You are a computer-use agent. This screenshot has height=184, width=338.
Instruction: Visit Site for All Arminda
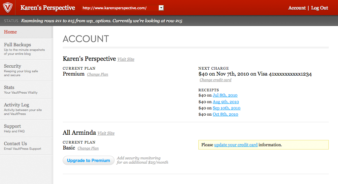tap(106, 133)
